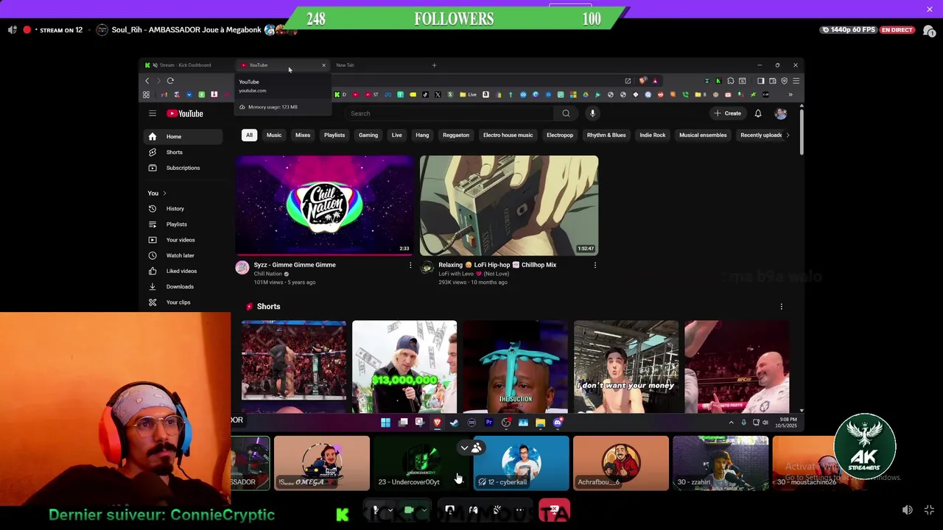Open History in YouTube sidebar
This screenshot has height=530, width=943.
(174, 209)
